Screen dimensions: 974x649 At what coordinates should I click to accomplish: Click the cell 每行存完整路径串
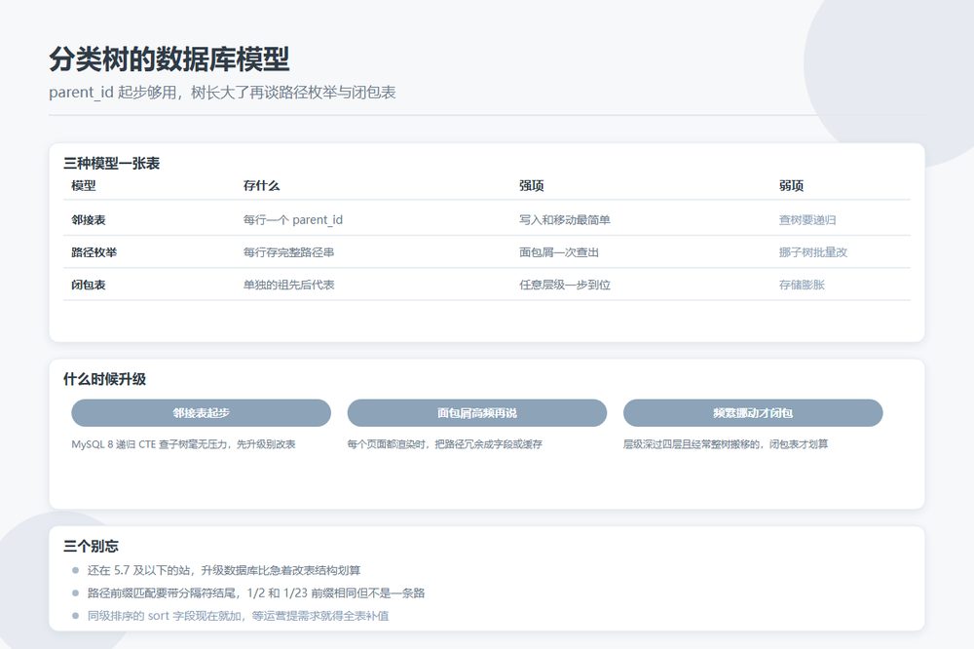pyautogui.click(x=289, y=252)
